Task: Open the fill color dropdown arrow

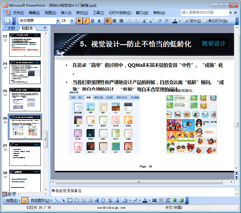Action: [130, 201]
